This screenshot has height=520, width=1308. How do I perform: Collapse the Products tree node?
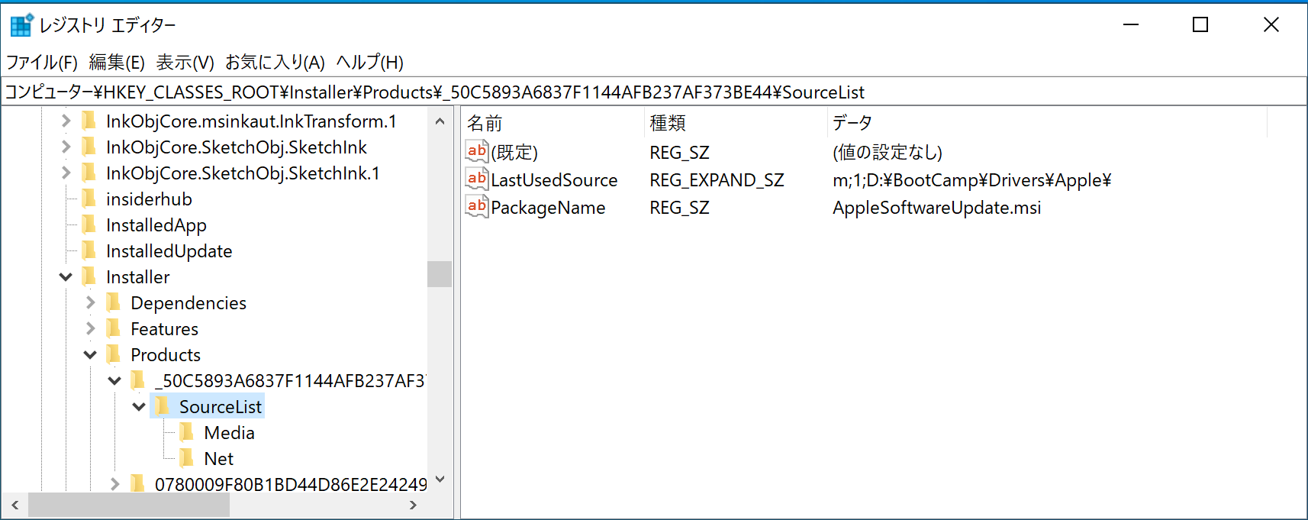click(x=91, y=355)
